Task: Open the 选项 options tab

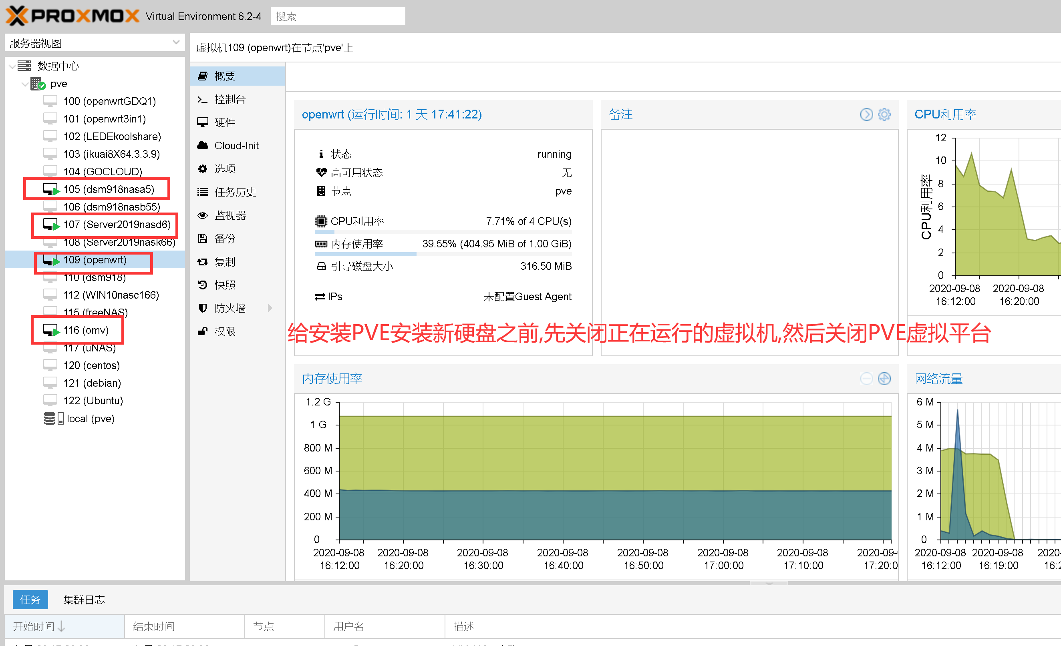Action: click(237, 169)
